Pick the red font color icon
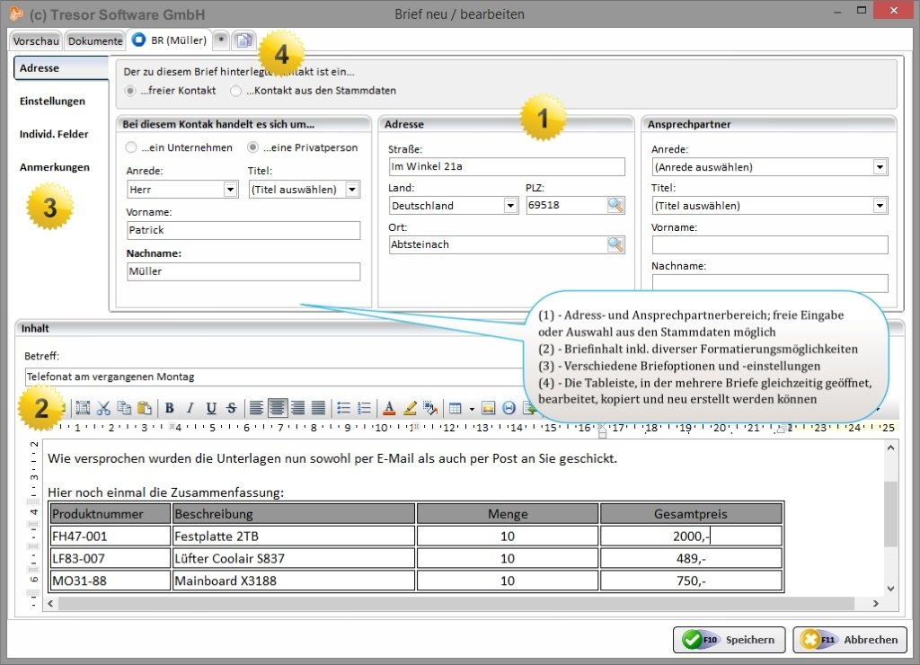Image resolution: width=920 pixels, height=665 pixels. [x=389, y=408]
